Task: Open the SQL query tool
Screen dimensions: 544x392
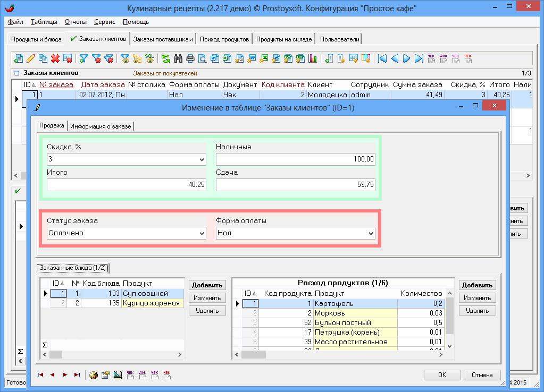Action: click(149, 58)
